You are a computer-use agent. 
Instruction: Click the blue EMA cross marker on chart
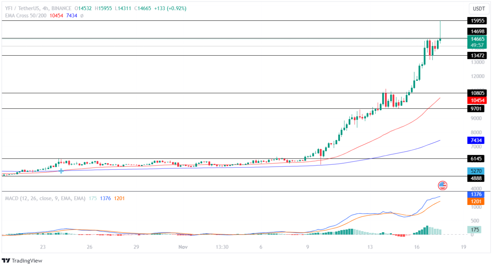61,171
